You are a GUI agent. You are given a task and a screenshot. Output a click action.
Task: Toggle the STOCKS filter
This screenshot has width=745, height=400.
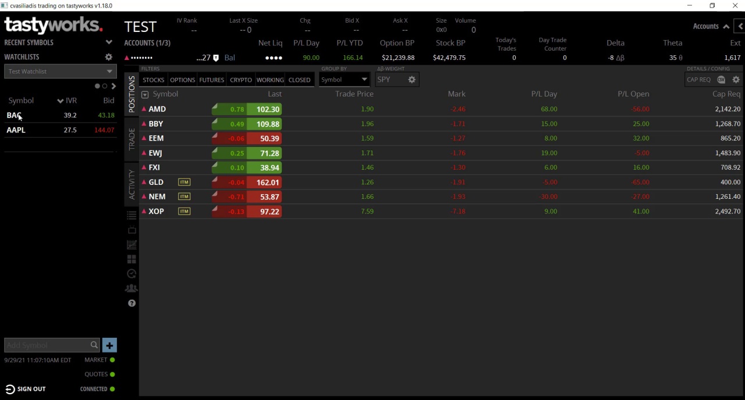[x=154, y=80]
